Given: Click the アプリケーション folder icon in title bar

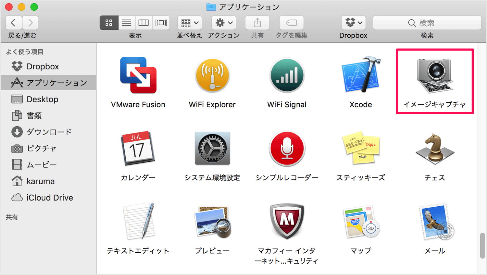Looking at the screenshot, I should [211, 7].
